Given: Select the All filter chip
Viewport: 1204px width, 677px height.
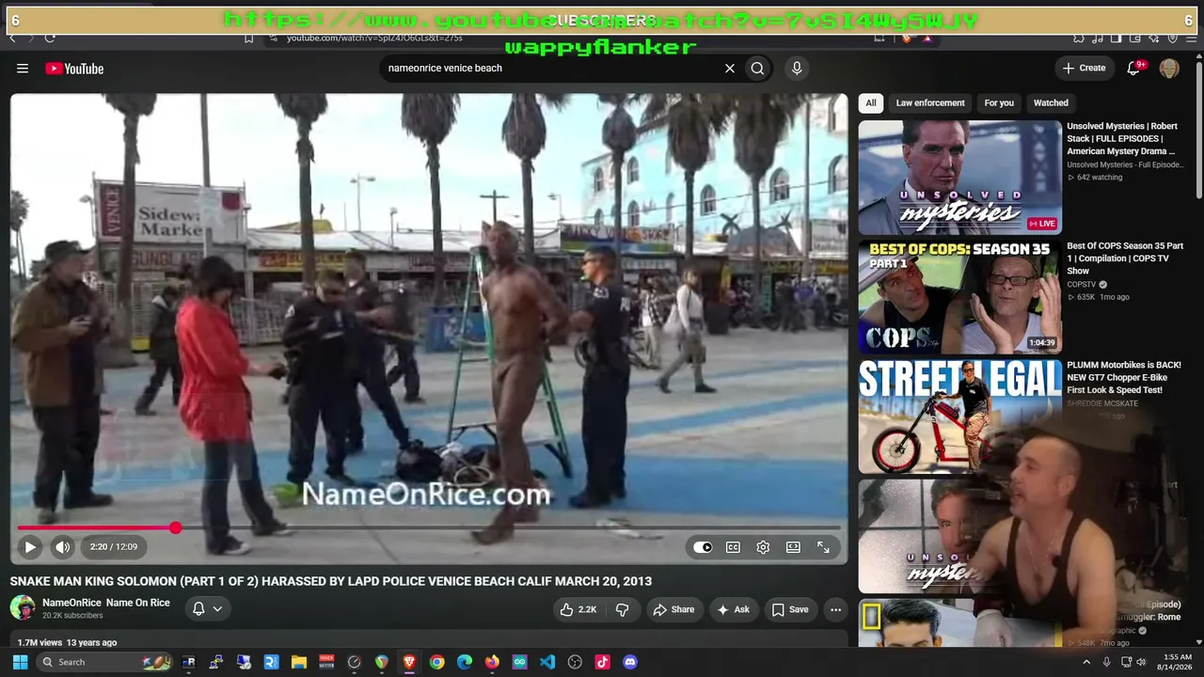Looking at the screenshot, I should coord(871,102).
